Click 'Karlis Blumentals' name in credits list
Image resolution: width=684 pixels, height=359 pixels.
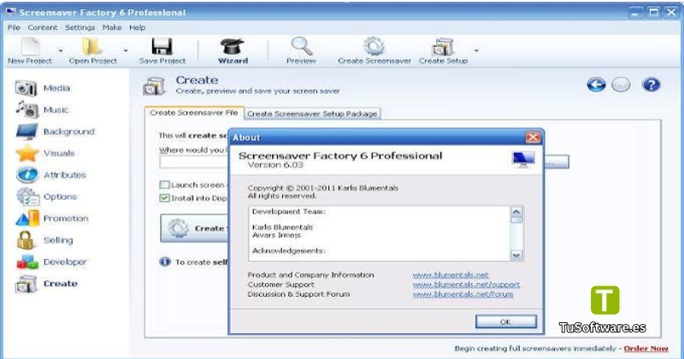pos(282,227)
